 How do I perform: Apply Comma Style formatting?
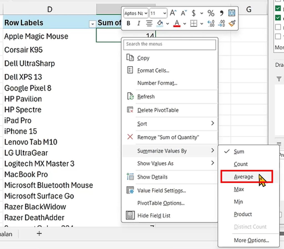point(221,13)
